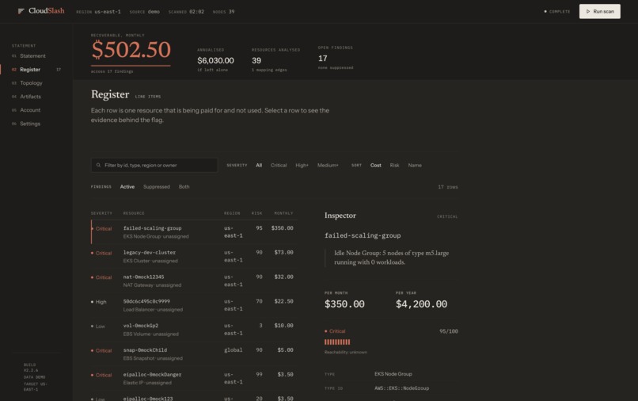Click the failed-scaling-group Inspector title
638x401 pixels.
tap(363, 235)
